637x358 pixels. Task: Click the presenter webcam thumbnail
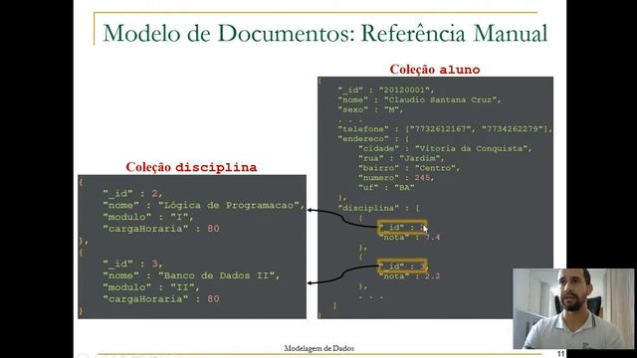573,308
